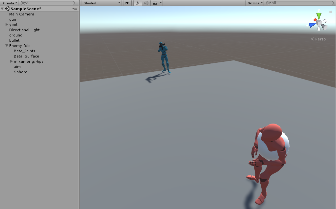Toggle scene lighting sun icon
Screen dimensions: 336x209
(x=138, y=3)
